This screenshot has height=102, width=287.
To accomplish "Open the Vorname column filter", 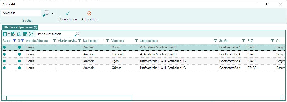I will pyautogui.click(x=136, y=40).
